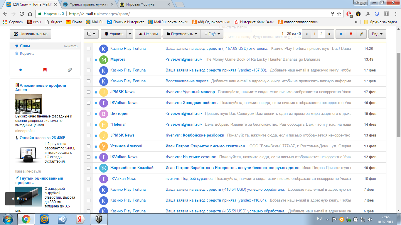Open Chrome from the Windows taskbar
This screenshot has width=401, height=225.
[x=26, y=219]
